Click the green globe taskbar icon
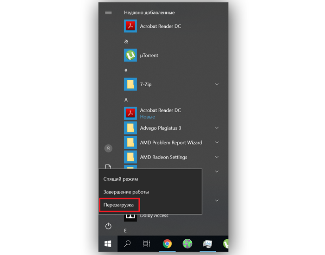The image size is (325, 255). pos(188,243)
